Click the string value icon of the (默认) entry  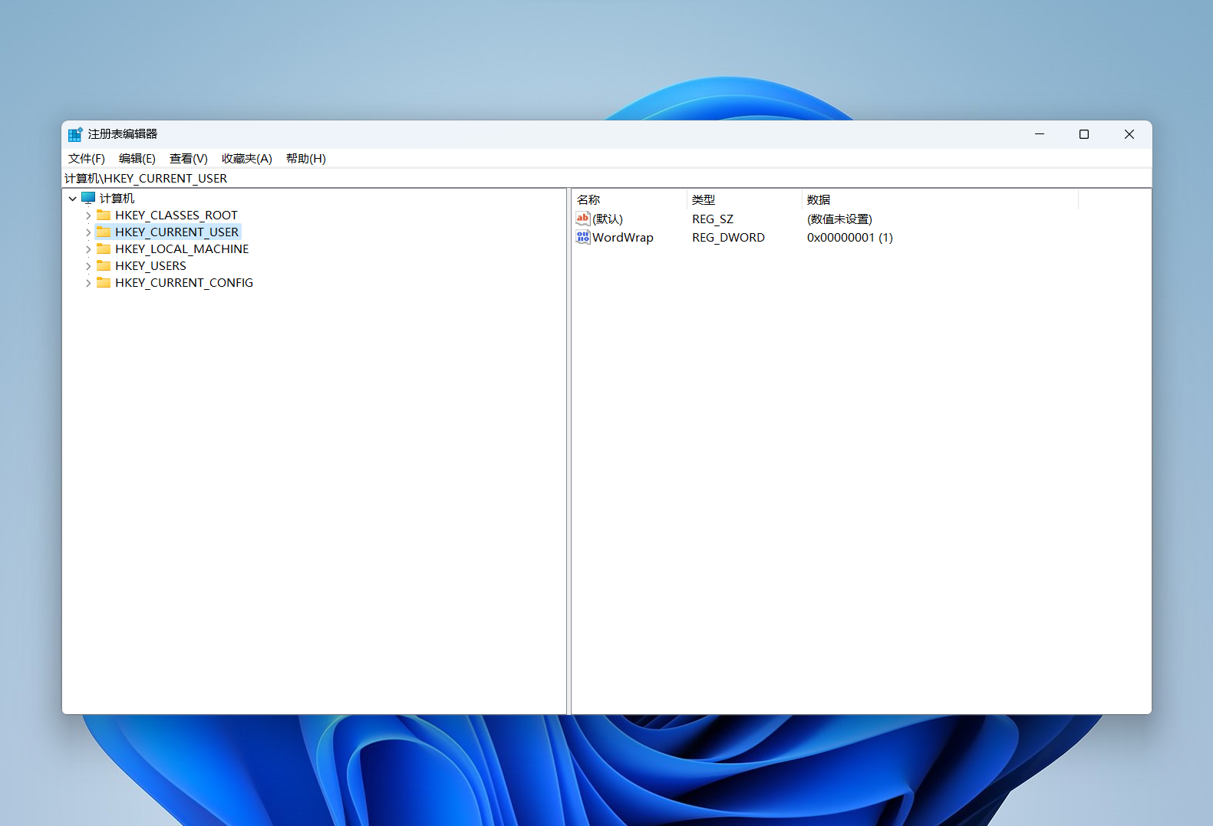click(583, 219)
